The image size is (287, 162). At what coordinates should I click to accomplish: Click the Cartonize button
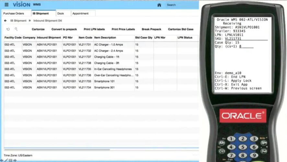[38, 29]
